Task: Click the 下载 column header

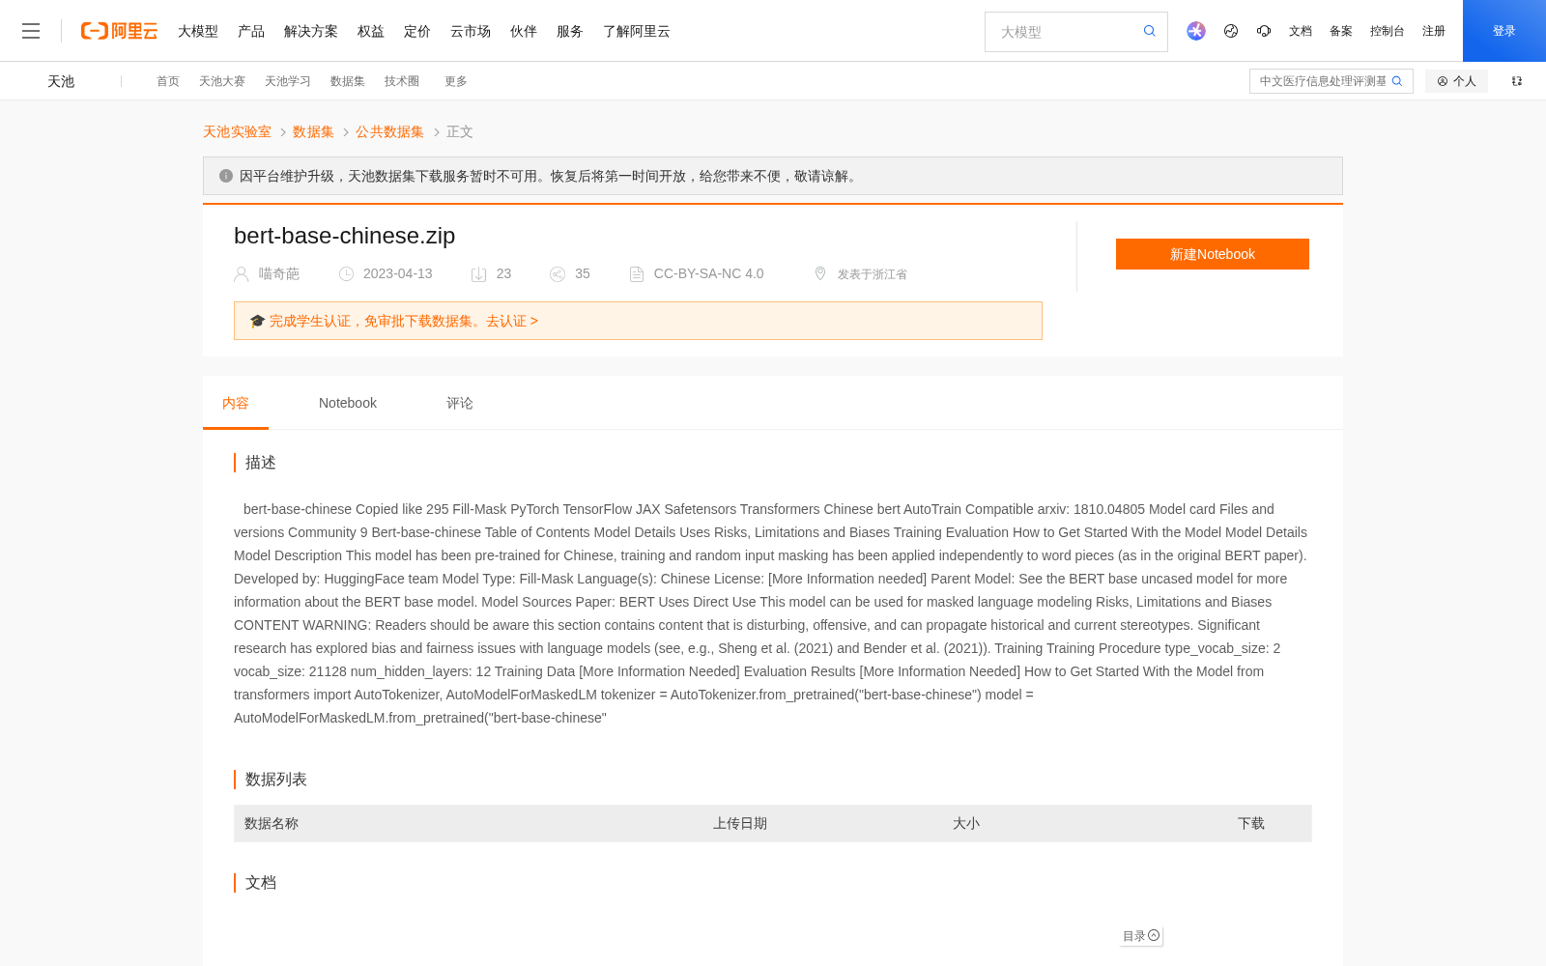Action: pyautogui.click(x=1251, y=824)
